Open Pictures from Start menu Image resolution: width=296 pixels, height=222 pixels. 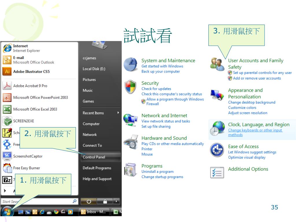[x=89, y=80]
